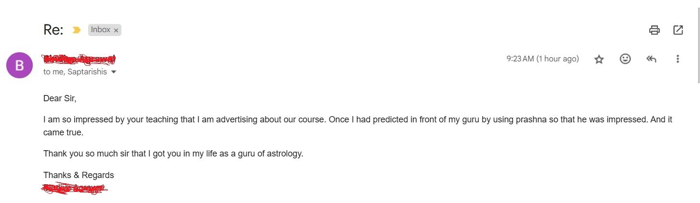The image size is (700, 203).
Task: Click the "Re:" subject heading
Action: click(x=53, y=30)
